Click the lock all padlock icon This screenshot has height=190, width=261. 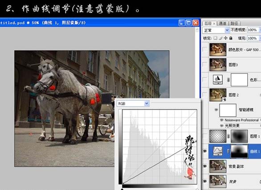[231, 38]
